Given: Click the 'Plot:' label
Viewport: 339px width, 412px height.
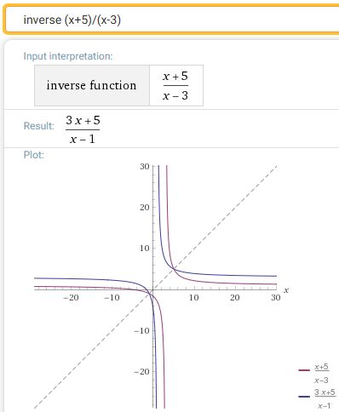Looking at the screenshot, I should point(34,155).
